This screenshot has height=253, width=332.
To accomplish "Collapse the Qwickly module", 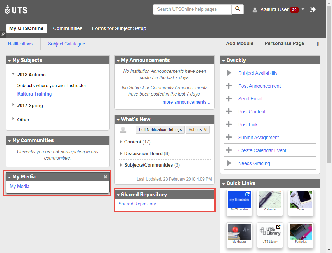I will 224,61.
